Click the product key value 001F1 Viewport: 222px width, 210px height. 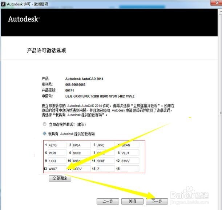69,91
